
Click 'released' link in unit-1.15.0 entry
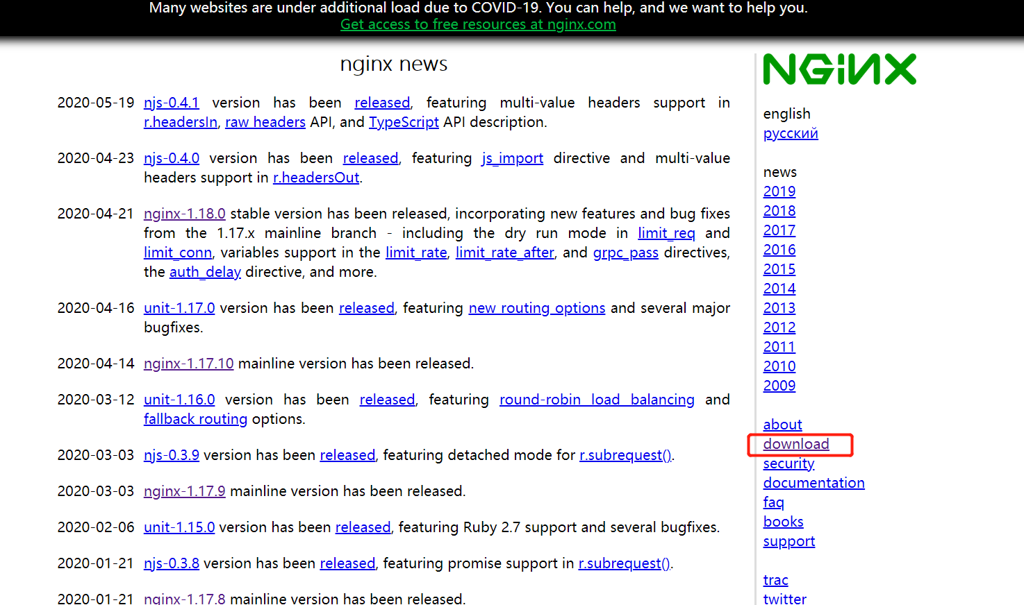pyautogui.click(x=363, y=527)
